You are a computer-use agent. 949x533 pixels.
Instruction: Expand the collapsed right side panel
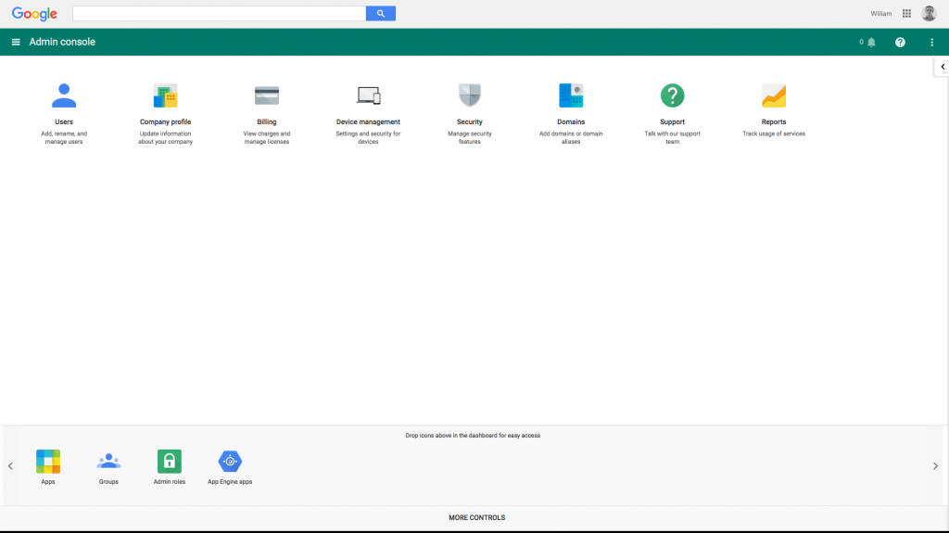pyautogui.click(x=943, y=67)
